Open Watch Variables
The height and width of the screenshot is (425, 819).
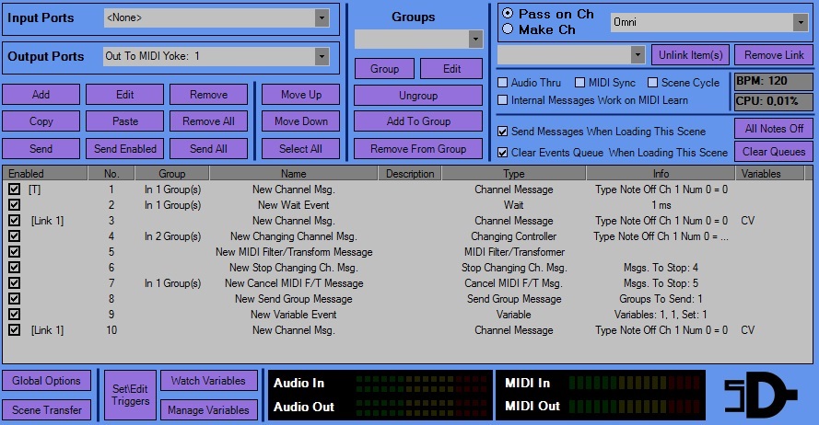(208, 381)
